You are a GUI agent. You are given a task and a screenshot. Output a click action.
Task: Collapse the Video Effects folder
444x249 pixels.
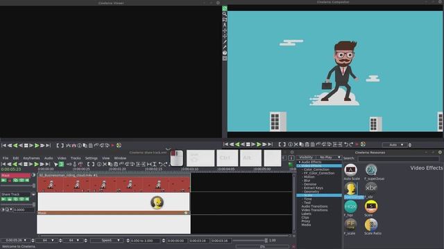tap(299, 166)
